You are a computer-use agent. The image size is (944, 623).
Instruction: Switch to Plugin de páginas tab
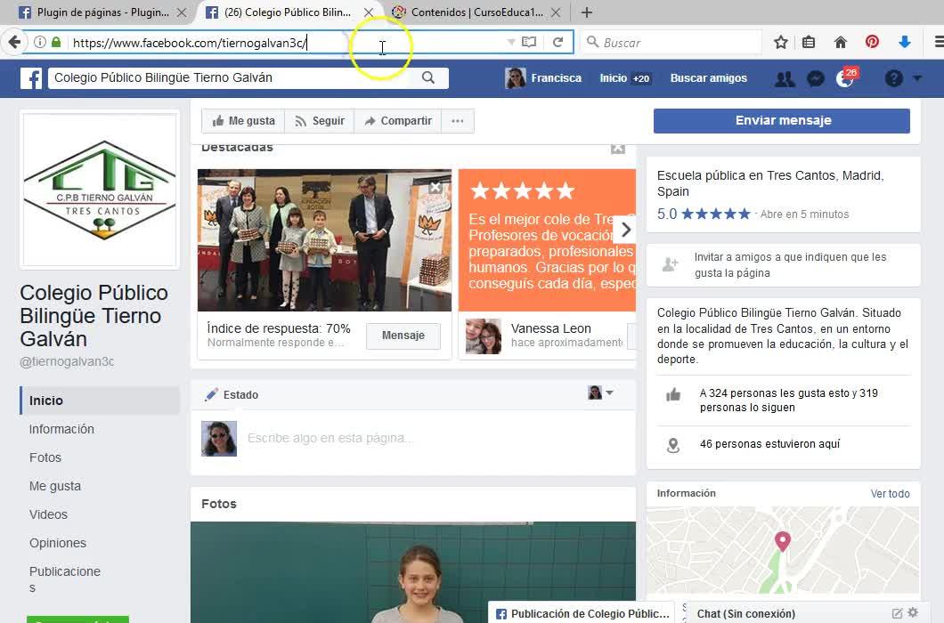click(94, 12)
